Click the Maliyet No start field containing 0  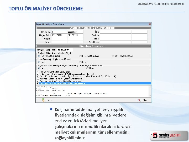[59, 32]
